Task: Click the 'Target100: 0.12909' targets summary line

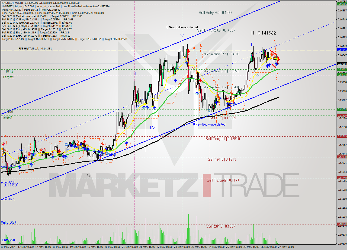Action: pyautogui.click(x=65, y=39)
